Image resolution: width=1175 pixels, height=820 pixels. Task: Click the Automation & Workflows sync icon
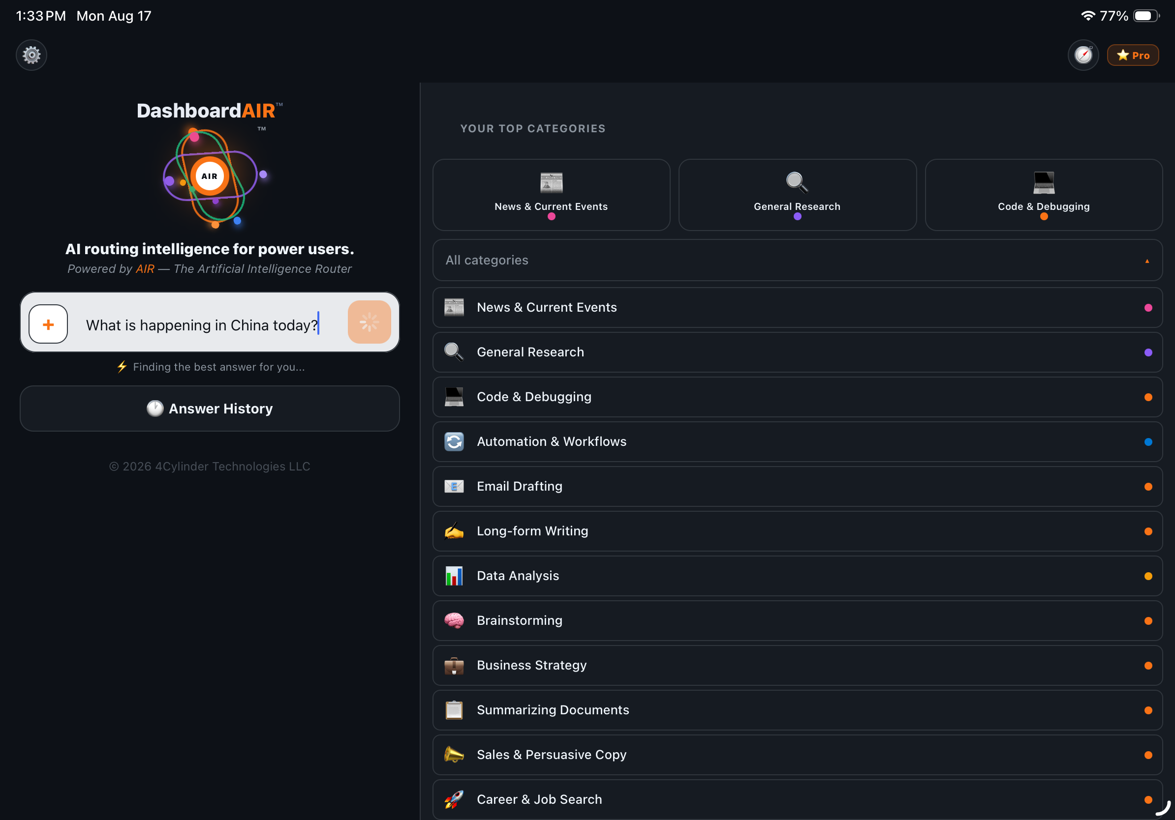pyautogui.click(x=454, y=441)
